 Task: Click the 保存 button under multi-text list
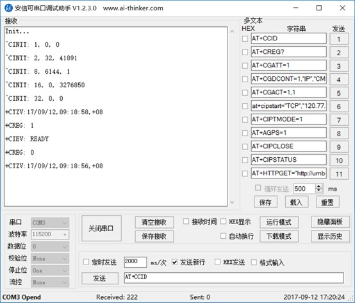point(265,202)
